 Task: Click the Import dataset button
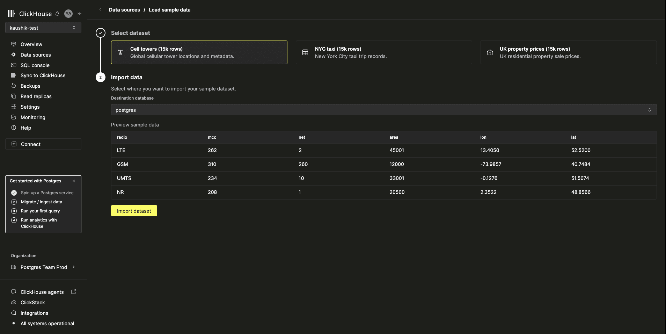click(134, 211)
